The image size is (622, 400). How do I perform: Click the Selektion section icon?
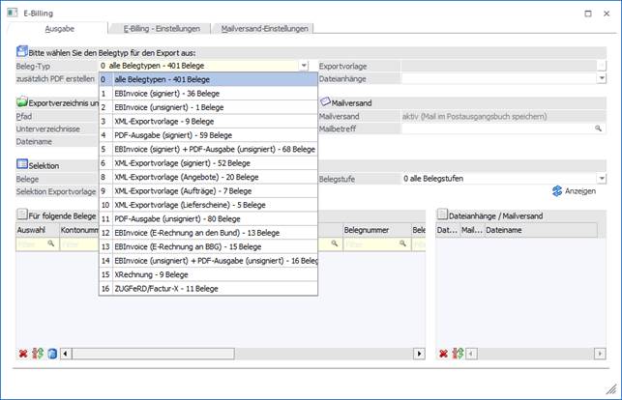coord(22,165)
